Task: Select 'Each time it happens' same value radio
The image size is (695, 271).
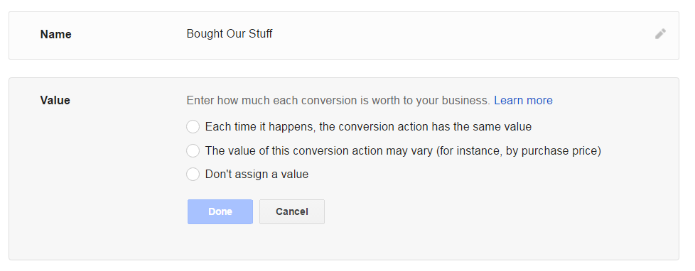Action: 193,127
